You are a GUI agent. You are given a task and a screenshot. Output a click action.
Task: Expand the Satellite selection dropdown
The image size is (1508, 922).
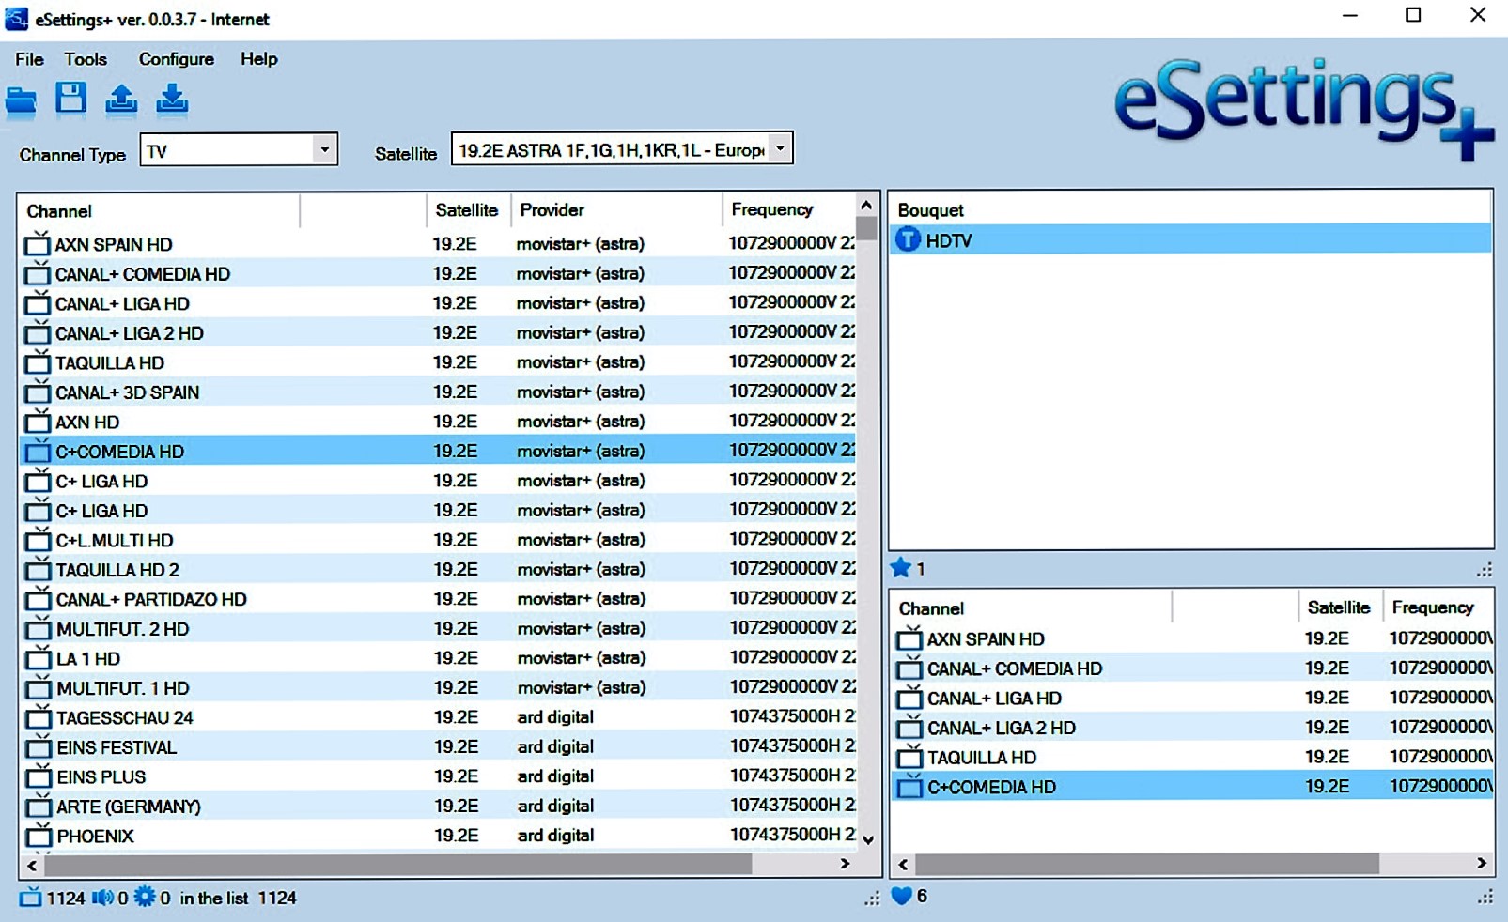[x=780, y=148]
